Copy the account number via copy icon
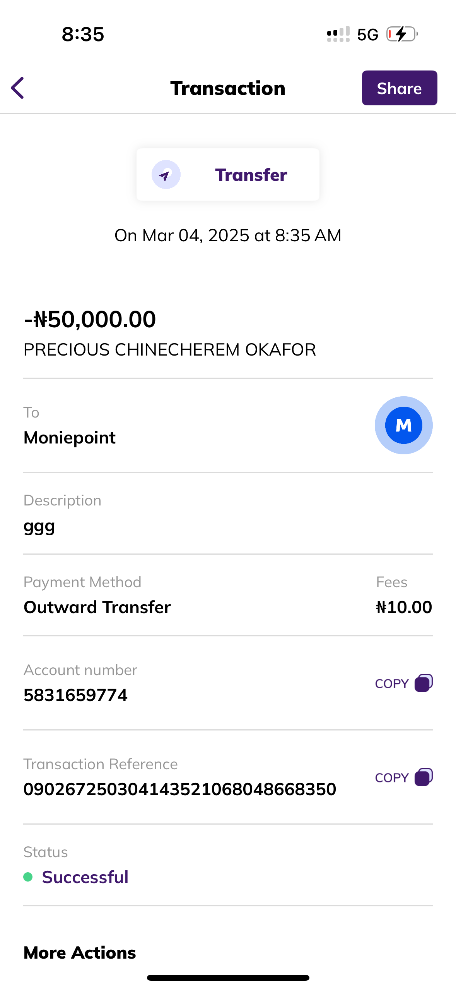Viewport: 456px width, 990px height. point(424,683)
